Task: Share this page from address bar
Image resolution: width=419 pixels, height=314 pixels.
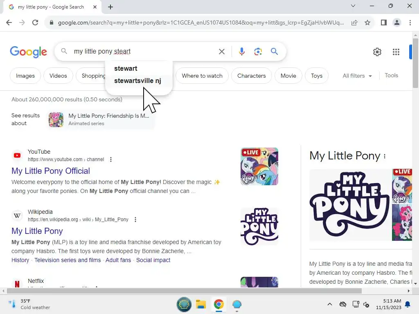Action: [x=354, y=23]
